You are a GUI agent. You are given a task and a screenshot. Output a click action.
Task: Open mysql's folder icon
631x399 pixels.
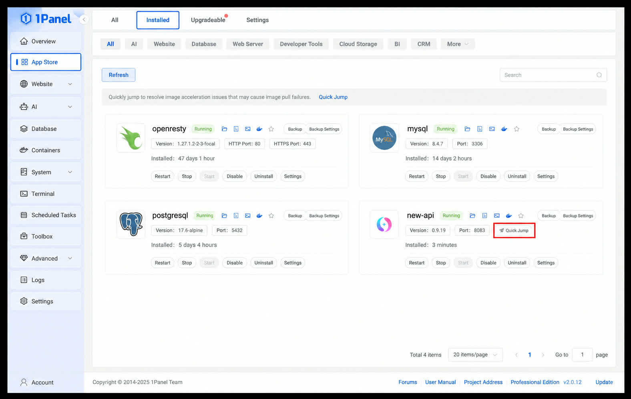click(x=467, y=129)
